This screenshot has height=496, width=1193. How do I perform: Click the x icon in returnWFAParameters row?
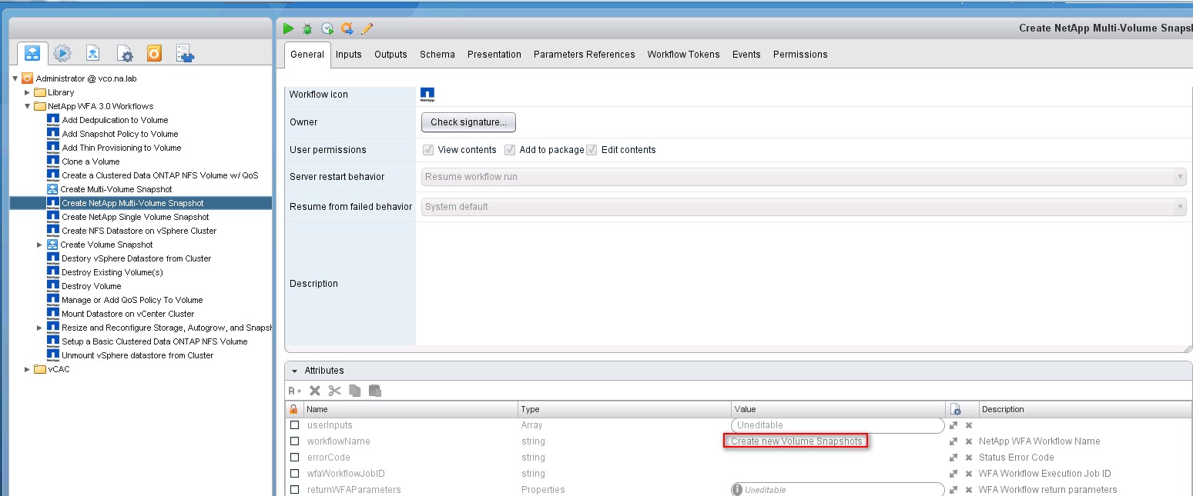point(969,490)
